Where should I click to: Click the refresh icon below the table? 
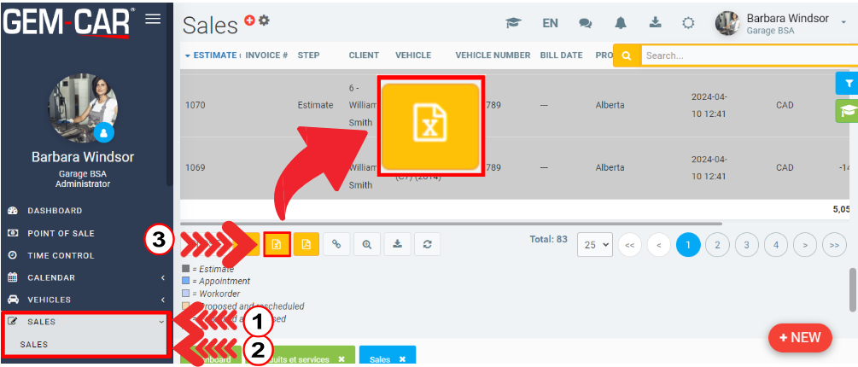point(427,244)
